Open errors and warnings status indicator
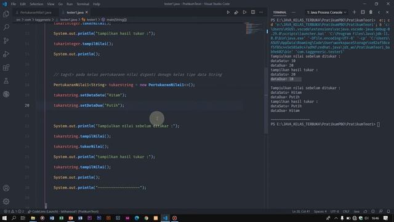This screenshot has height=222, width=394. 14,212
